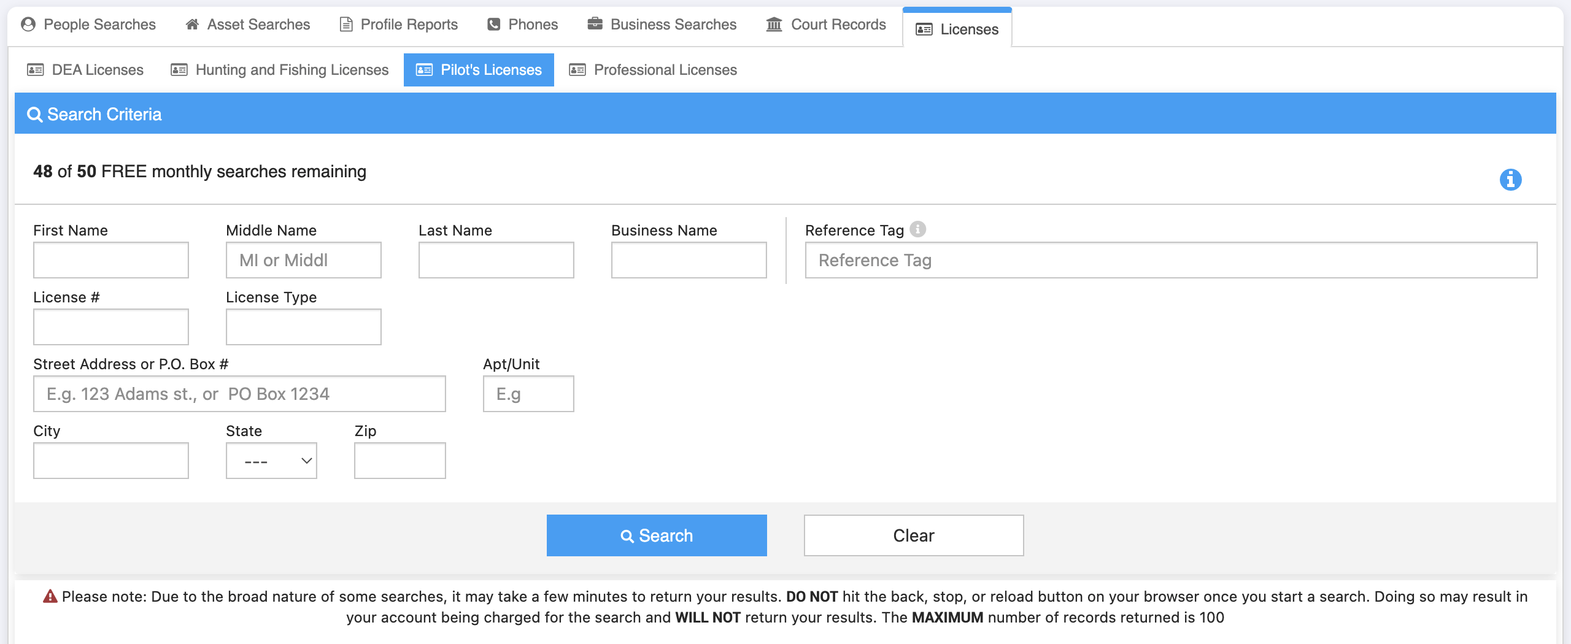Click the Clear button
The height and width of the screenshot is (644, 1571).
913,535
